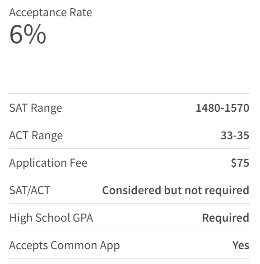Click the 1480-1570 SAT score value
The height and width of the screenshot is (264, 260).
click(x=223, y=108)
